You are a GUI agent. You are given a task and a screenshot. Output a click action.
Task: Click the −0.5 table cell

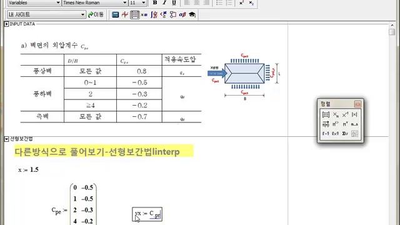click(140, 82)
